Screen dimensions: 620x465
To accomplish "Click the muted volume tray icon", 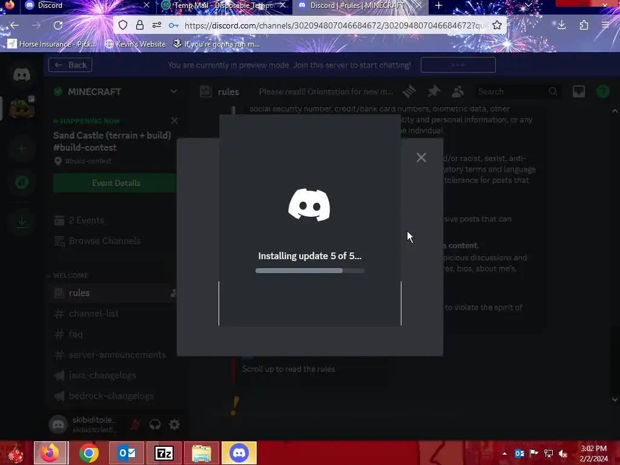I will pyautogui.click(x=562, y=453).
